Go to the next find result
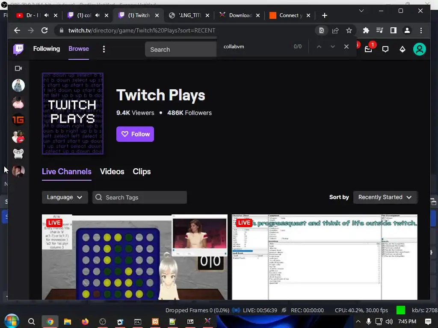Viewport: 438px width, 328px height. (x=333, y=47)
